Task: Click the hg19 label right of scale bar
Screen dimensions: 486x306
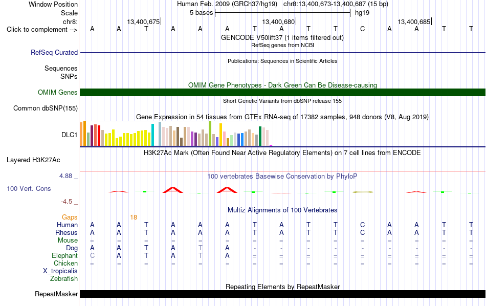Action: (x=362, y=13)
